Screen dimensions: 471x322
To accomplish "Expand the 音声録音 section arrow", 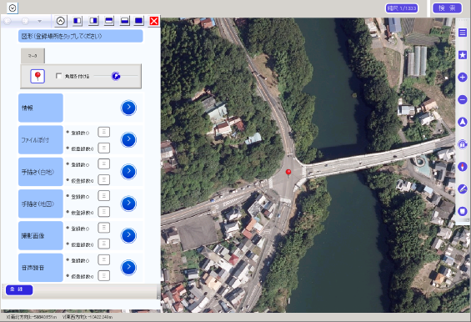I will click(128, 267).
